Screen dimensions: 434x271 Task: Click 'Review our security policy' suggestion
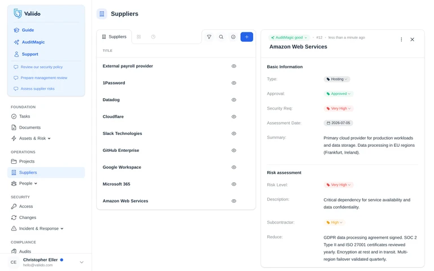tap(38, 67)
